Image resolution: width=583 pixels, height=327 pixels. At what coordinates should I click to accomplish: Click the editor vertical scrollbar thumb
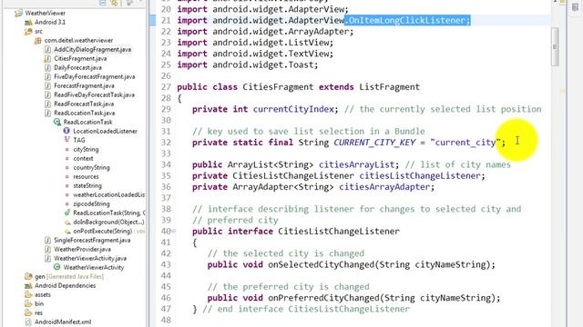click(555, 46)
